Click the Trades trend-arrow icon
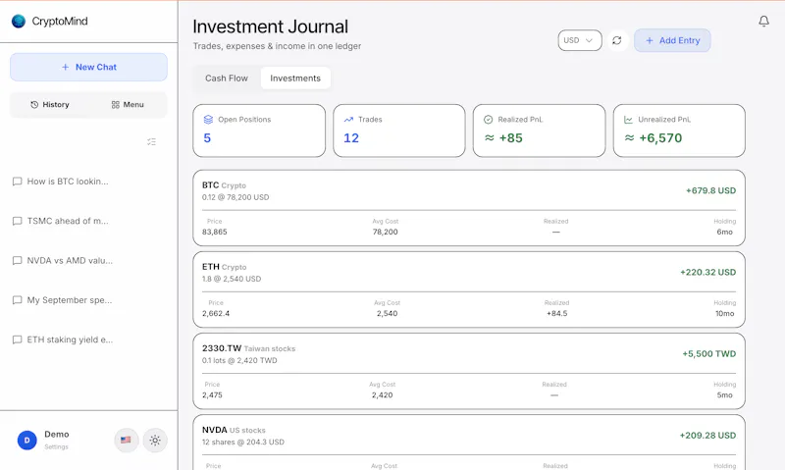The image size is (785, 470). 348,120
